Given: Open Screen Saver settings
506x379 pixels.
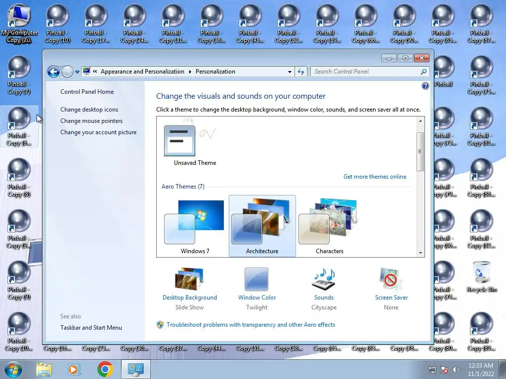Looking at the screenshot, I should tap(391, 288).
